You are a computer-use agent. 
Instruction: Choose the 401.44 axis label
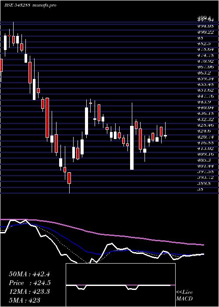point(205,166)
